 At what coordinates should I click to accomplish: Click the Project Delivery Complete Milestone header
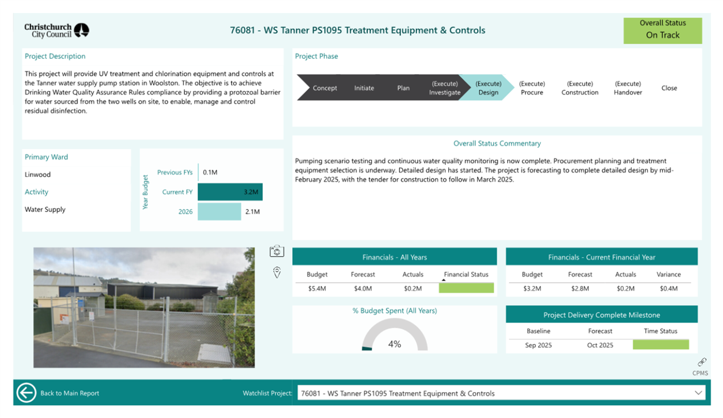[601, 315]
